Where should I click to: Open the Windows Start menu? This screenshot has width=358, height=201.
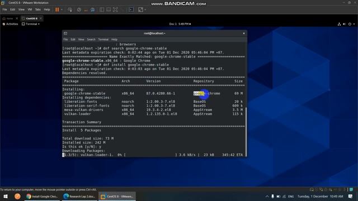tap(6, 196)
